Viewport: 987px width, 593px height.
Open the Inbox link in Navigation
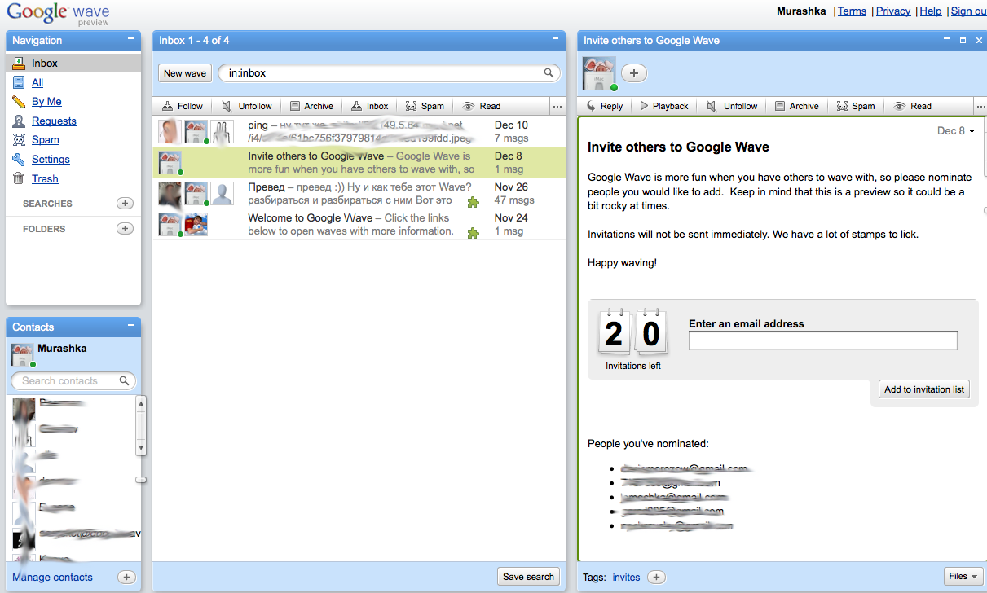[45, 63]
